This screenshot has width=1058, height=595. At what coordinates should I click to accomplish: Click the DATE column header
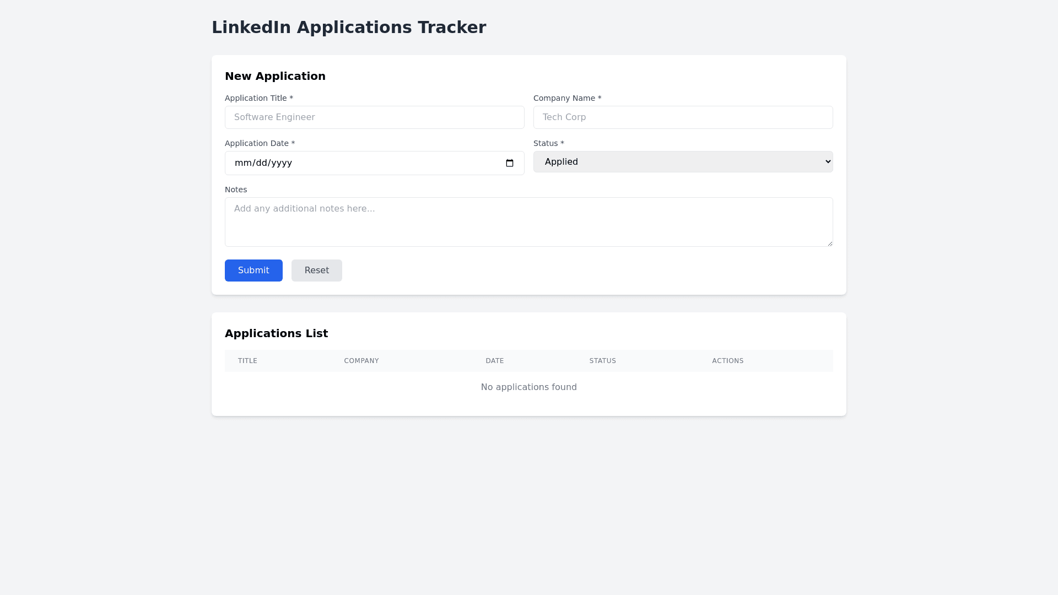tap(494, 361)
